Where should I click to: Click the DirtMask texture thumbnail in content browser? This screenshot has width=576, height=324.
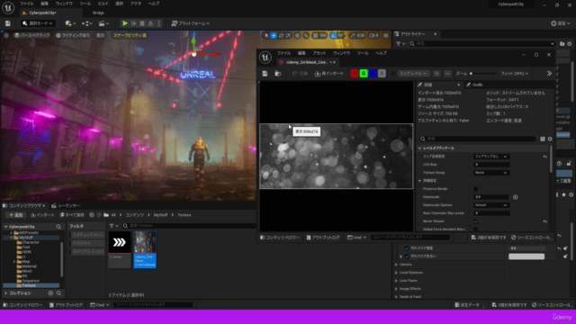pyautogui.click(x=145, y=242)
